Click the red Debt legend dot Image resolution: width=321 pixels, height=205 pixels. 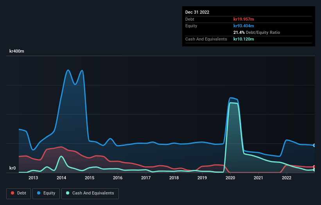13,193
